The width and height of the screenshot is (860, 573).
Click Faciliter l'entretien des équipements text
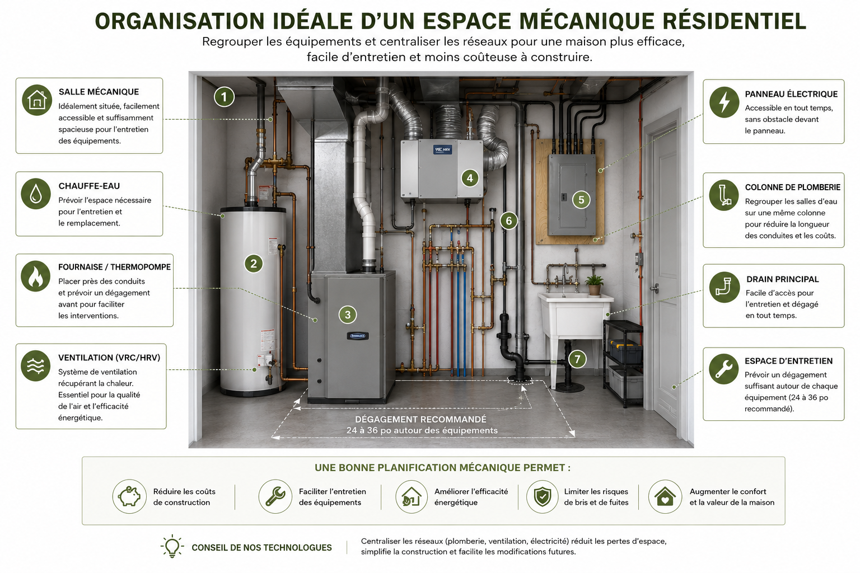point(332,497)
